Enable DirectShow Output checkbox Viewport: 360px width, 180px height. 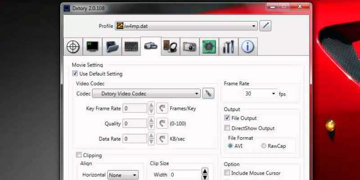click(227, 128)
